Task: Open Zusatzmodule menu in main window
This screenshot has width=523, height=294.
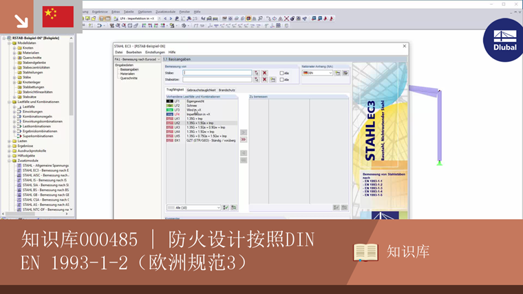Action: [x=165, y=12]
